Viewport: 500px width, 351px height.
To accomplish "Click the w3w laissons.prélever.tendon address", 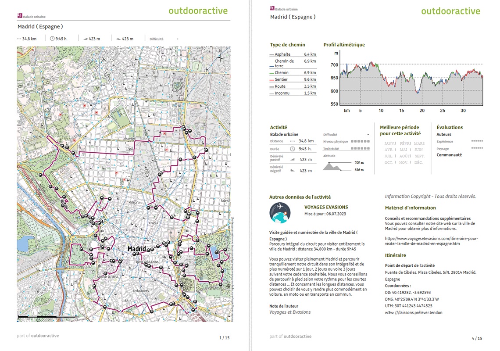I will (x=414, y=313).
